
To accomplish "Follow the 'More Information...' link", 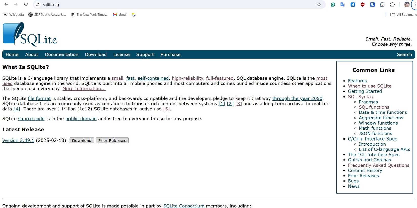I will click(84, 89).
